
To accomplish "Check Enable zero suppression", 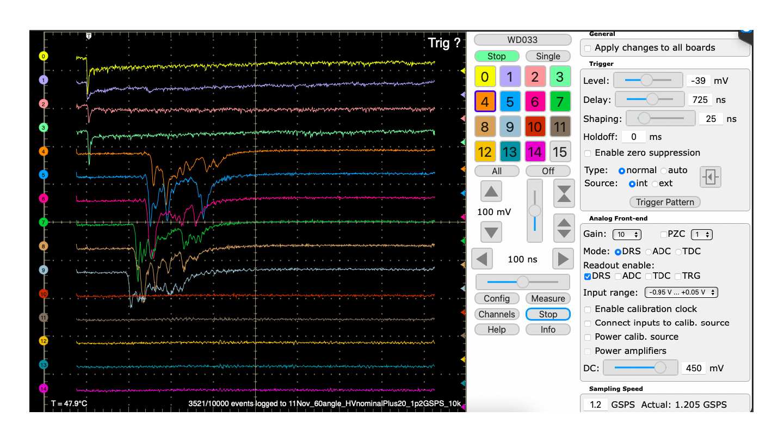I will (588, 153).
